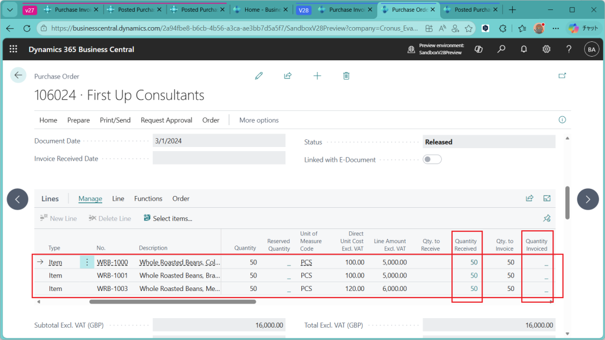Open the Request Approval menu
The image size is (605, 340).
[166, 120]
